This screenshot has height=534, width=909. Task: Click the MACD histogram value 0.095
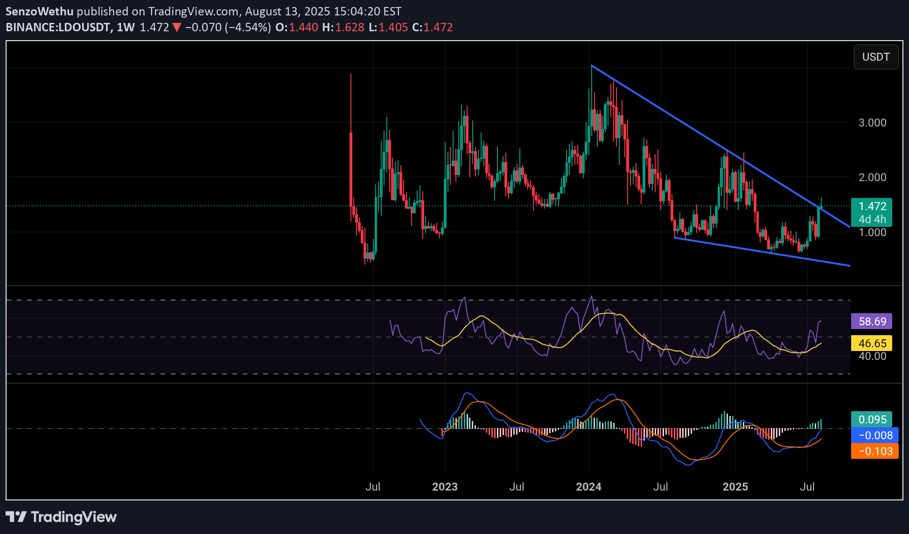872,419
